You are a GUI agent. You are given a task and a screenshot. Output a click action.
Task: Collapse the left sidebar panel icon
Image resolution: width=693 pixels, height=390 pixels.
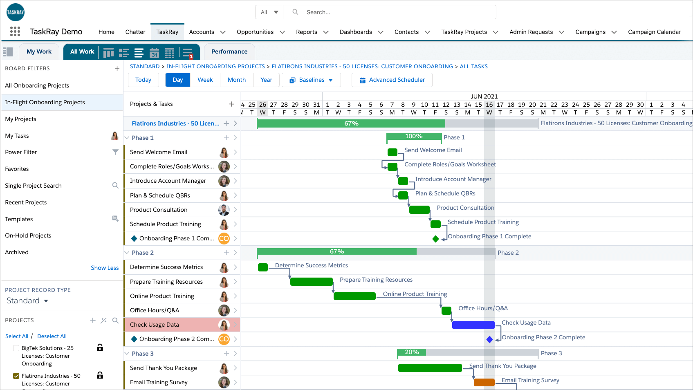(8, 52)
